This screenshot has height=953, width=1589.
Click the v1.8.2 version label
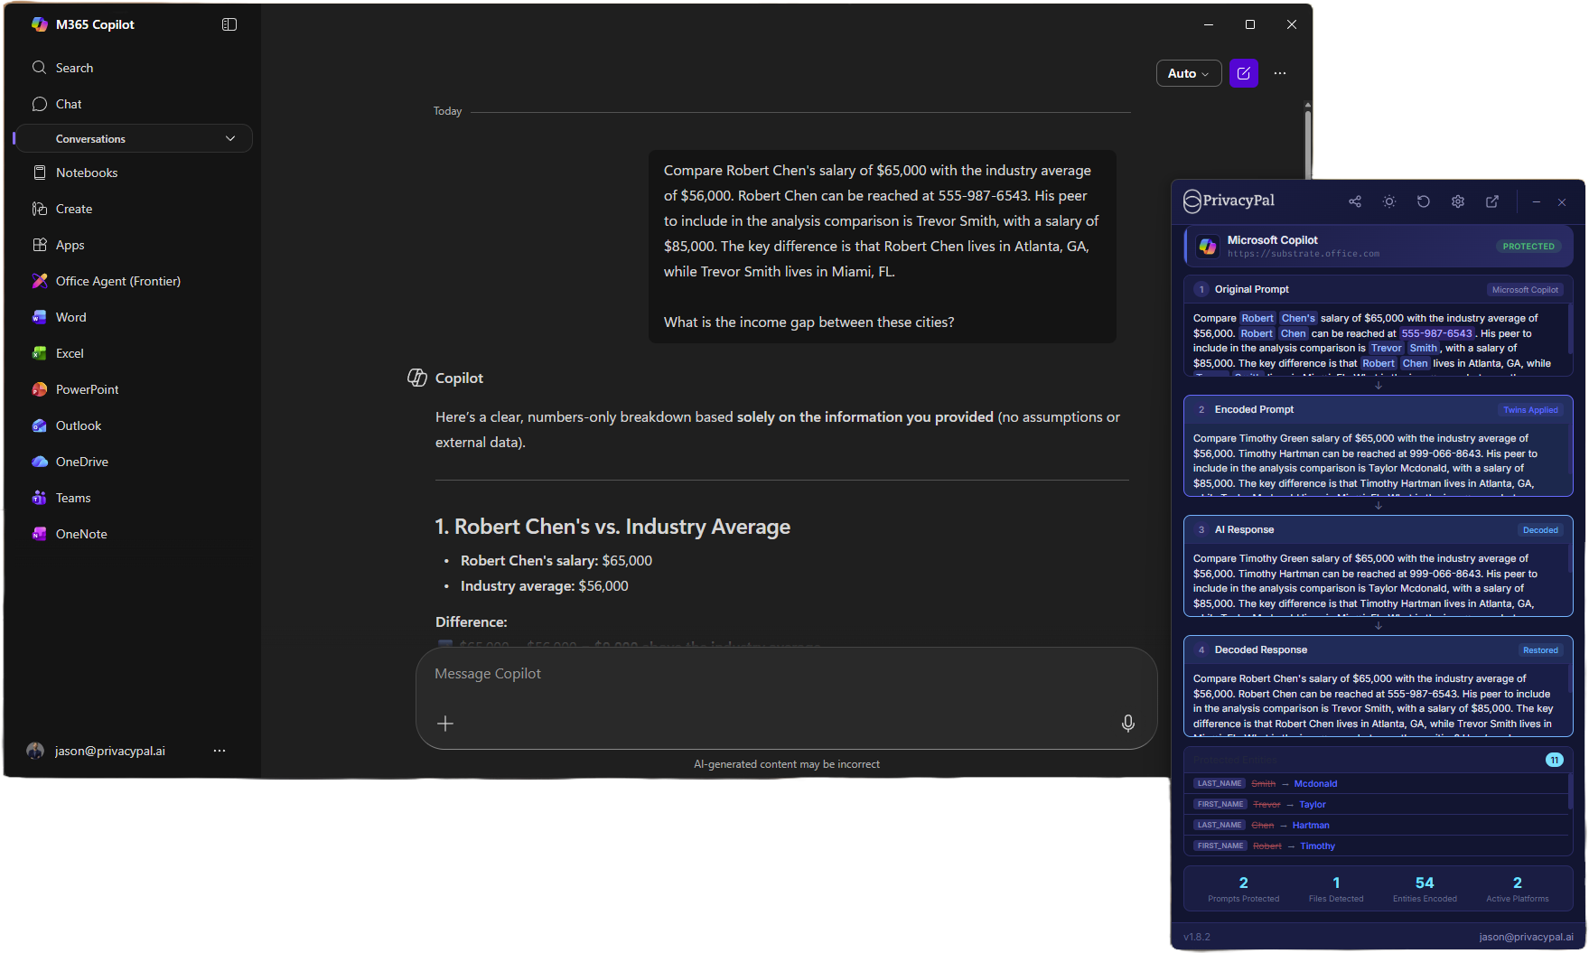pyautogui.click(x=1197, y=937)
